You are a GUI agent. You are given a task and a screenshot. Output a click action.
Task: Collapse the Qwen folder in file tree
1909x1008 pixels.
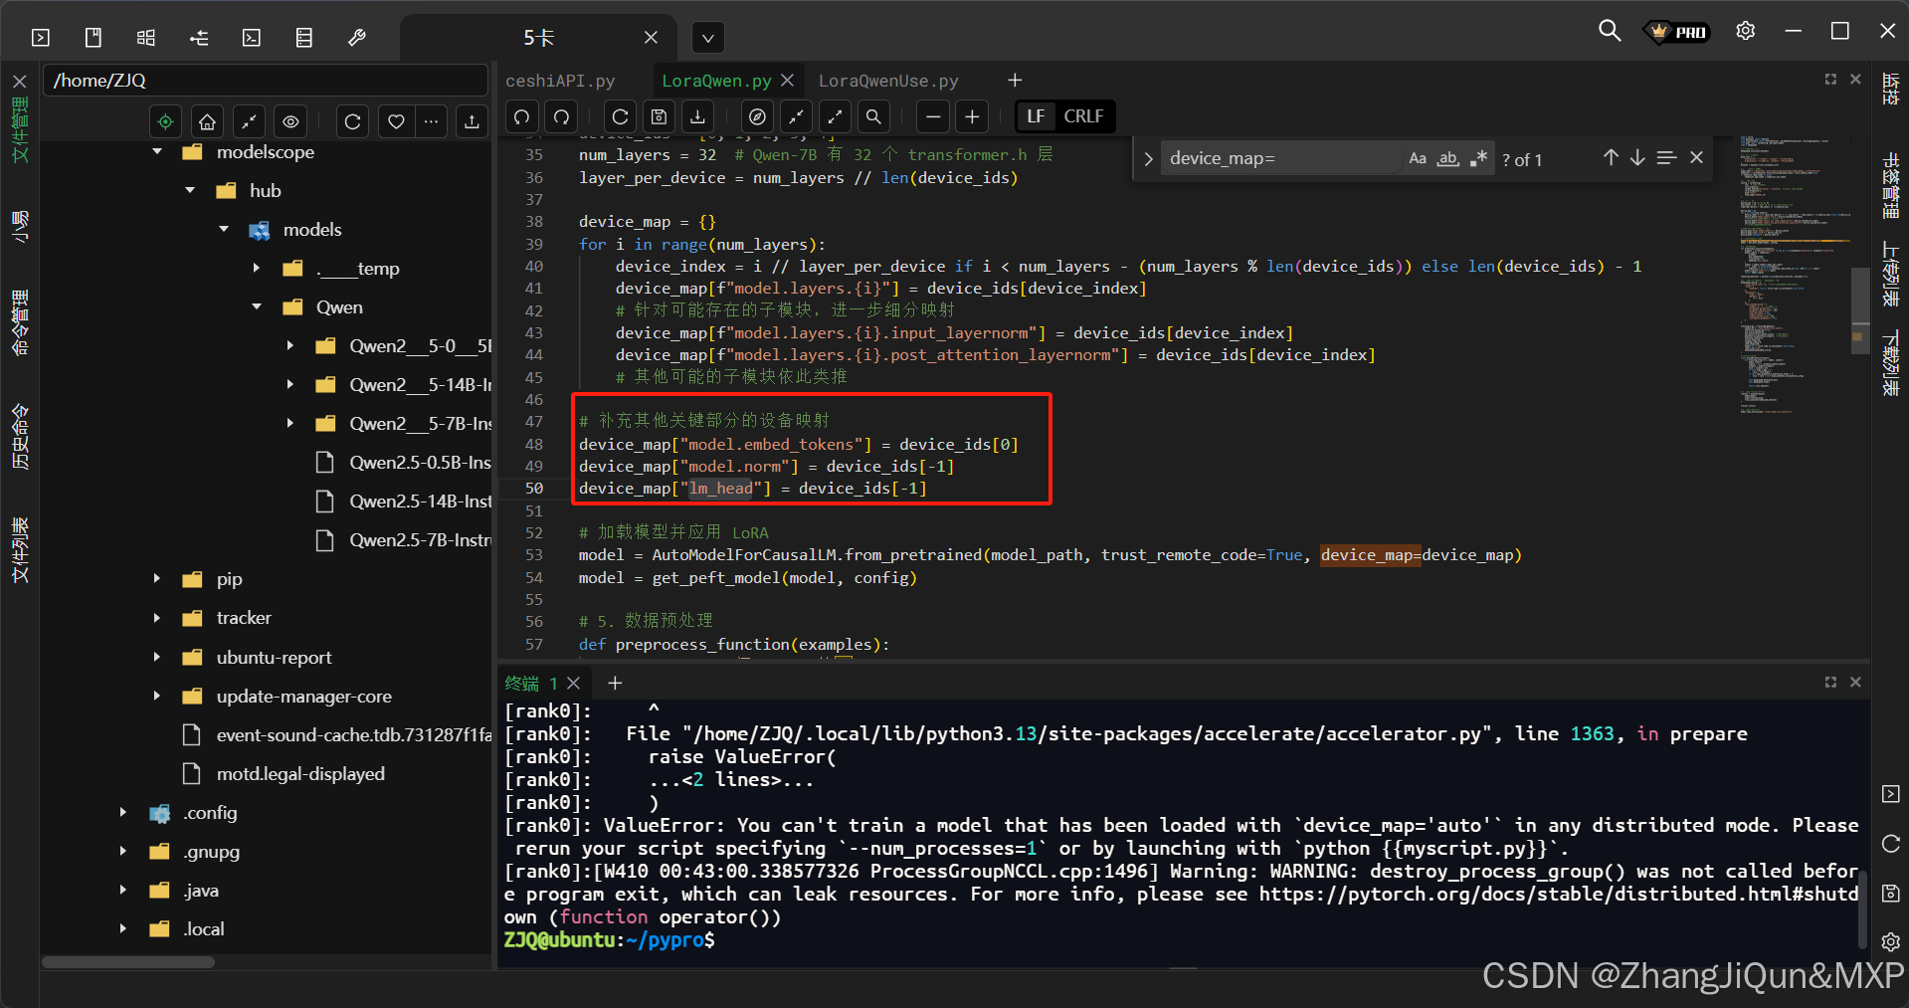coord(257,306)
